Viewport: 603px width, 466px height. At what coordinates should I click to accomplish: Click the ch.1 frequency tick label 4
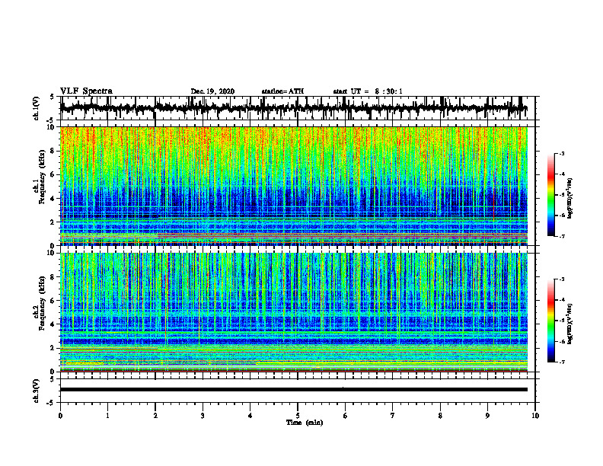point(53,199)
